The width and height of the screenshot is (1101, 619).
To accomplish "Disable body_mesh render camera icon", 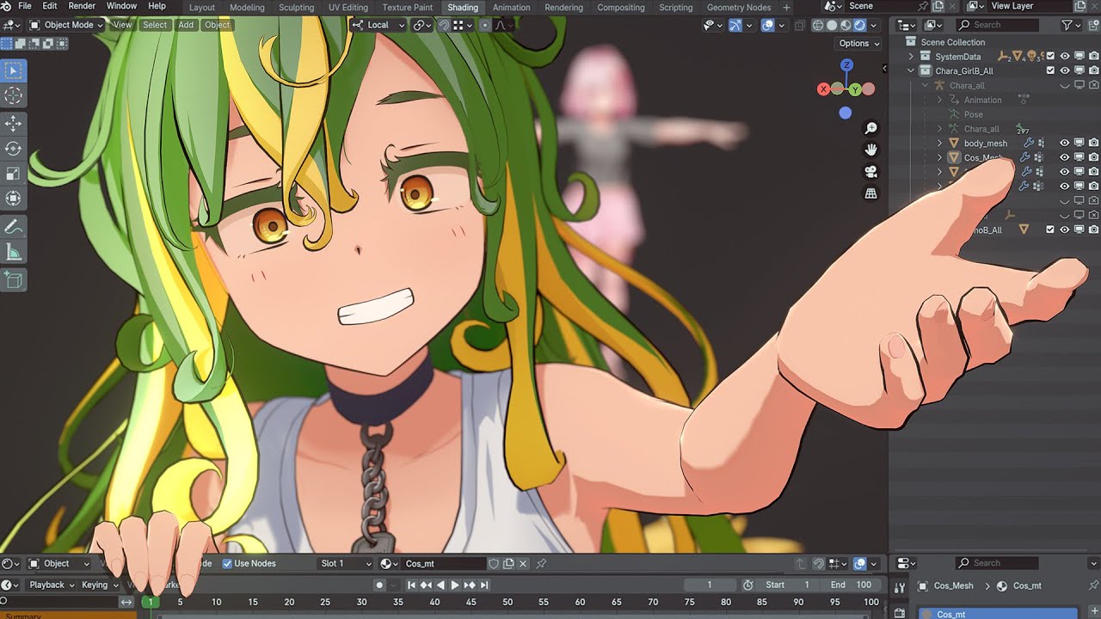I will (x=1093, y=144).
